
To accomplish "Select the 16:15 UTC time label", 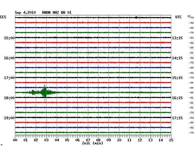I will click(x=177, y=98).
